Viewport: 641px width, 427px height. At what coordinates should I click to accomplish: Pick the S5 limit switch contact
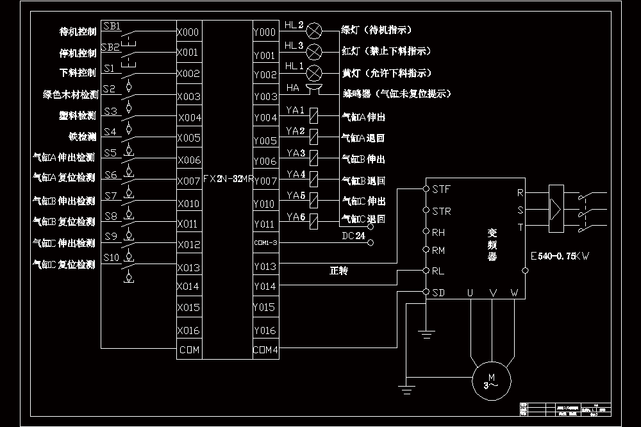tap(129, 156)
